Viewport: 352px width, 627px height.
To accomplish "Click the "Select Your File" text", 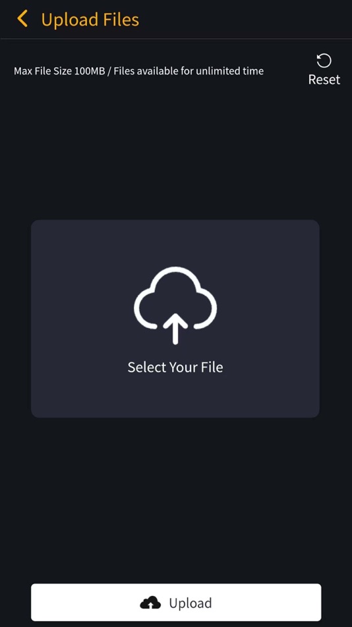I will coord(175,367).
